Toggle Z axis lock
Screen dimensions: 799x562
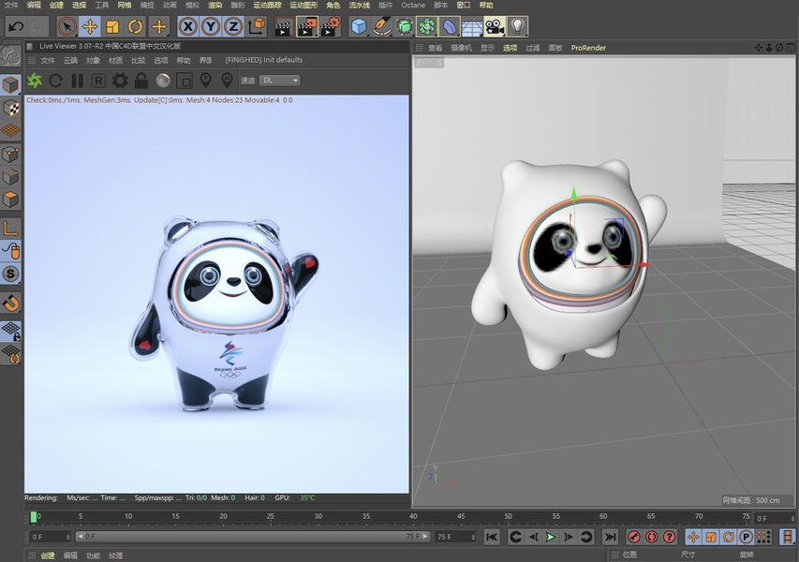[x=233, y=26]
